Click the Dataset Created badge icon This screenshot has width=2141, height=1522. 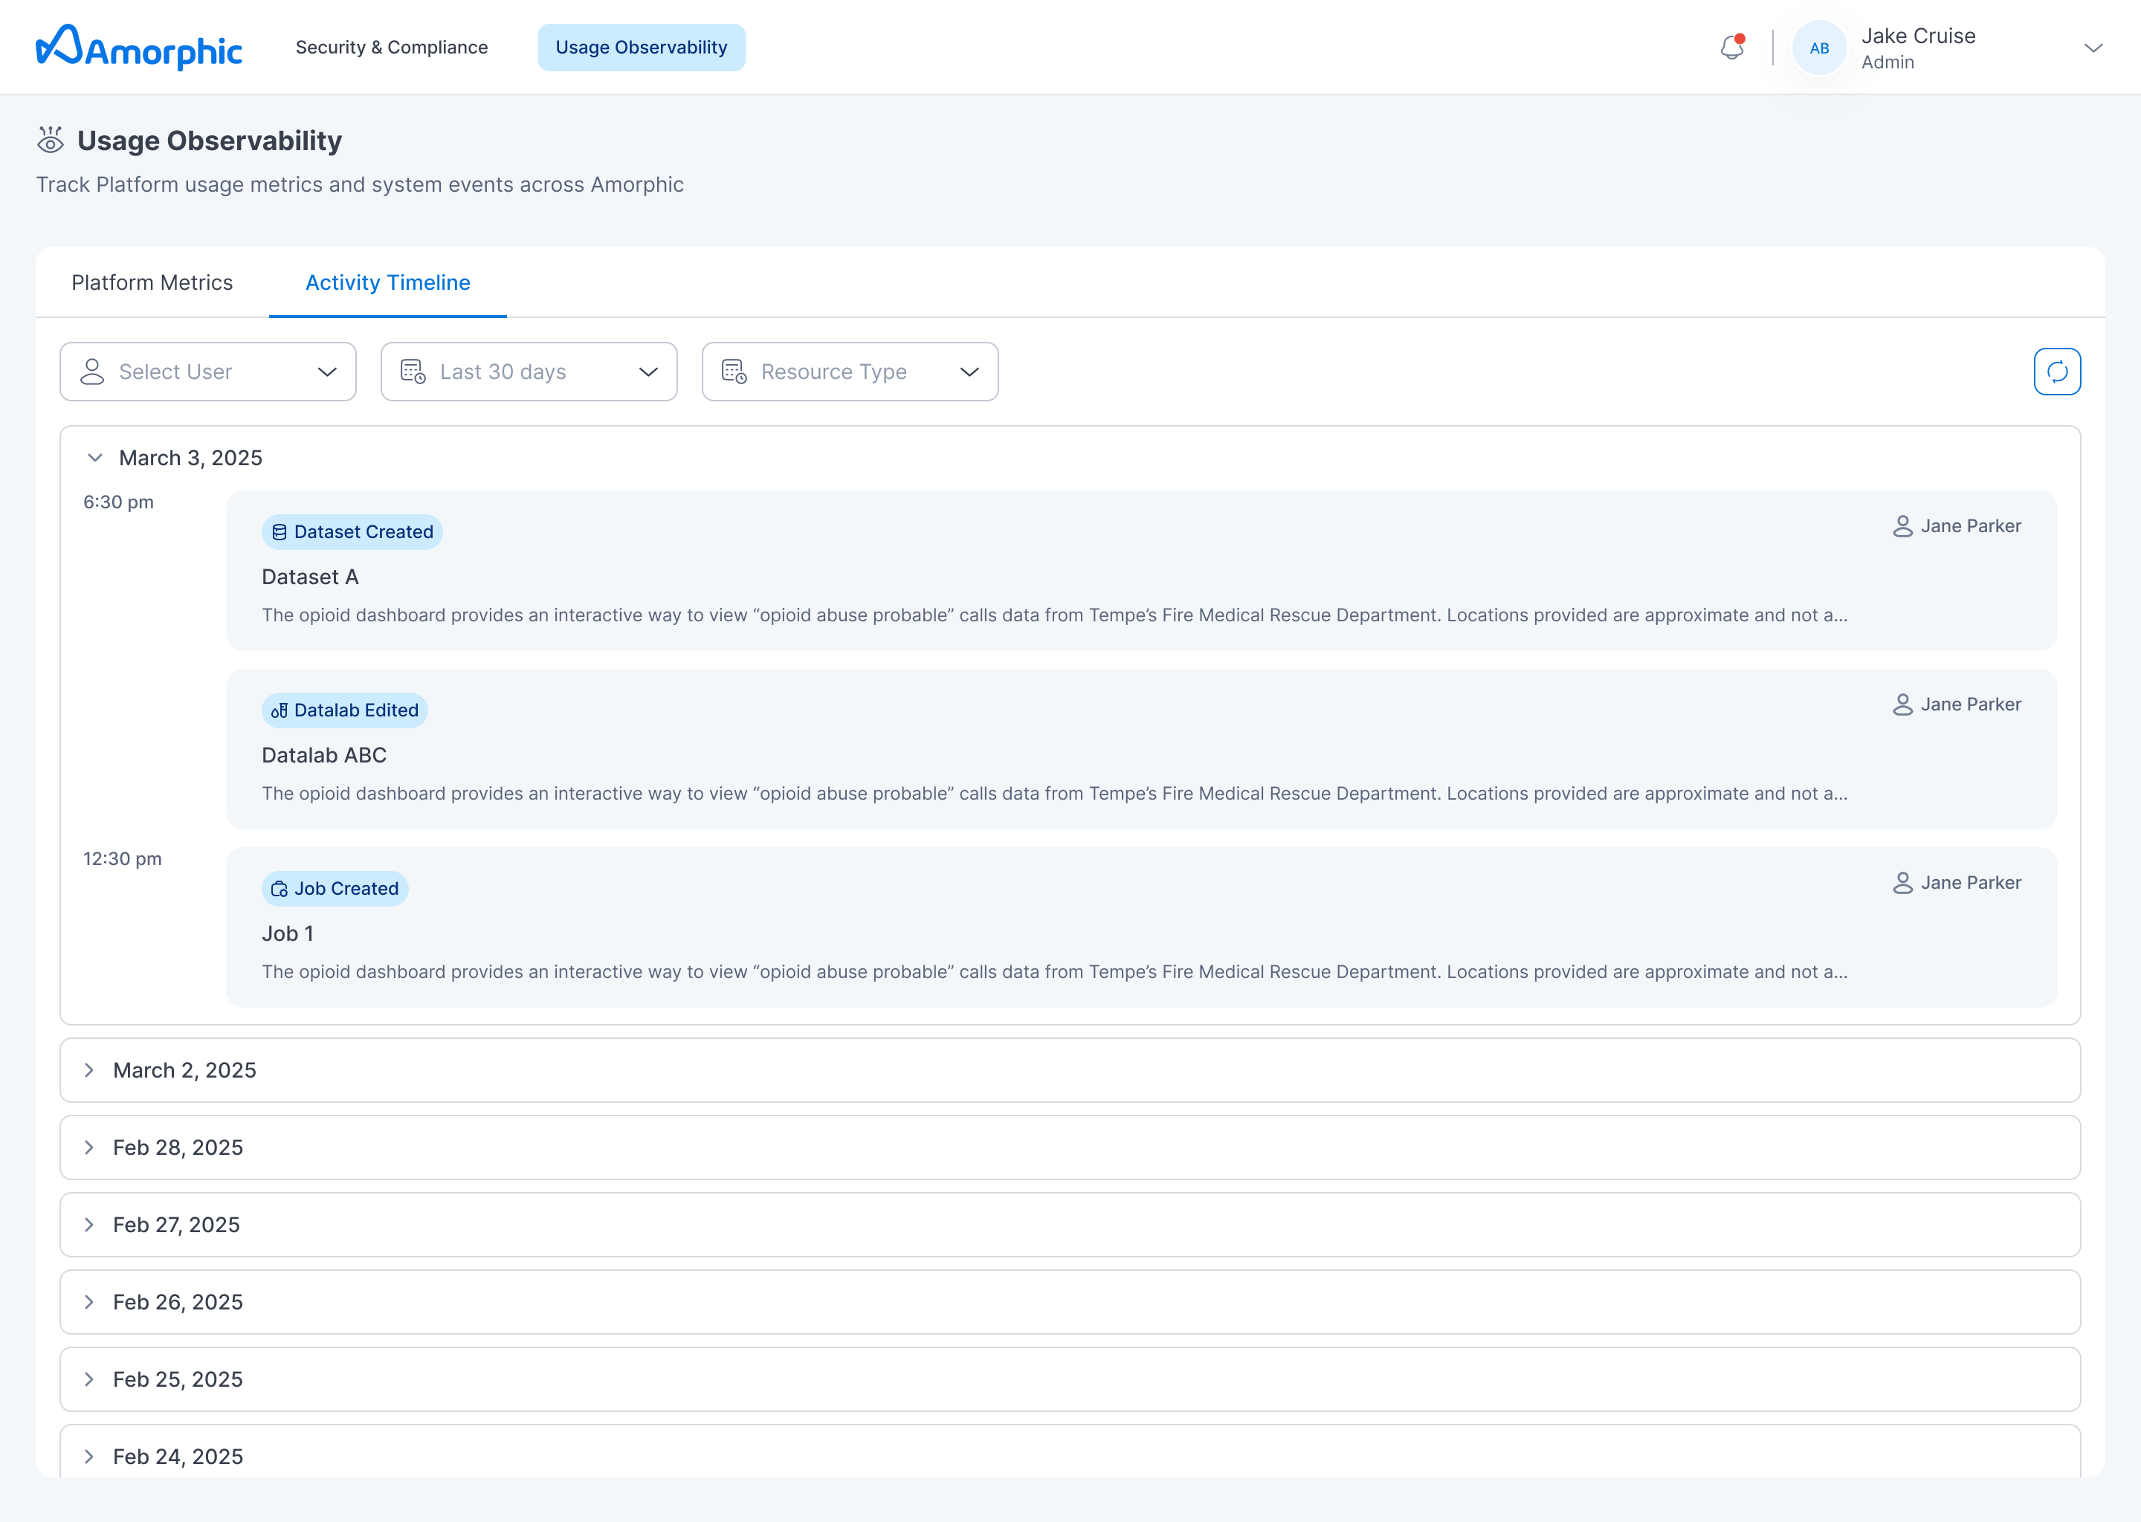pos(280,532)
